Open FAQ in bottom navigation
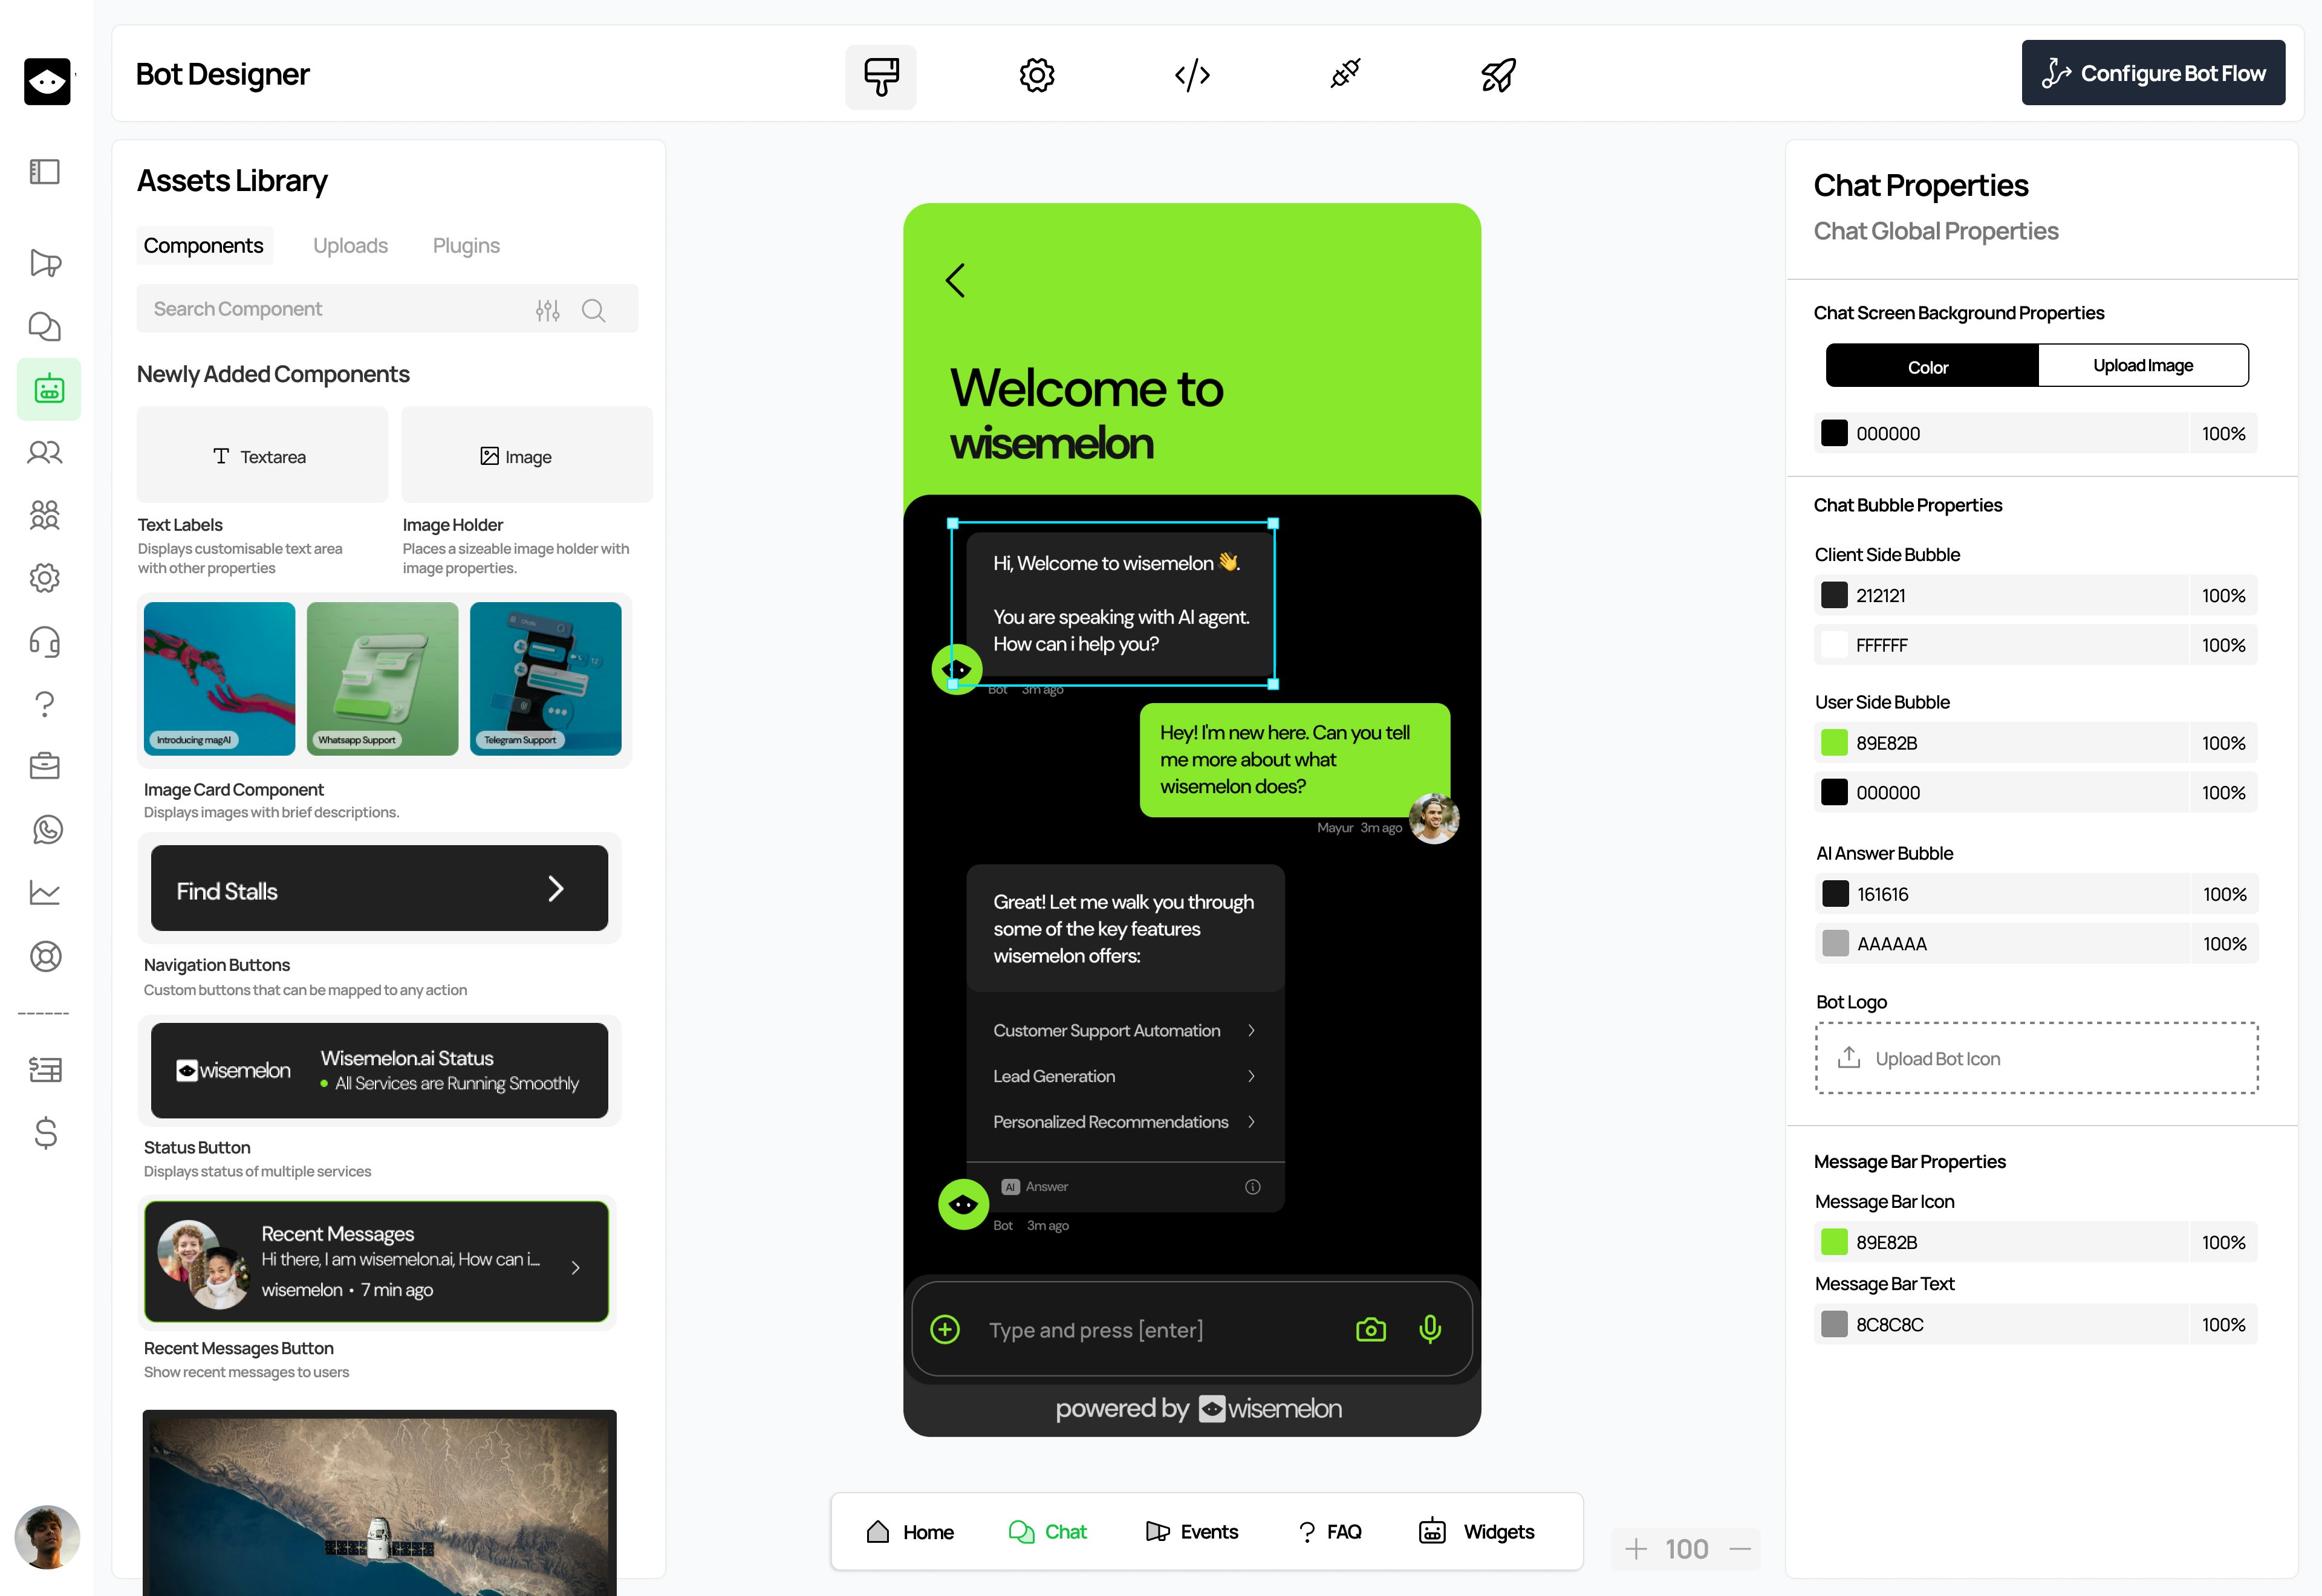 pyautogui.click(x=1329, y=1532)
